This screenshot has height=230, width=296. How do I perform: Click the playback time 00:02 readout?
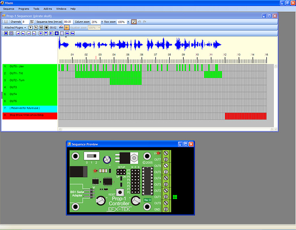53,28
